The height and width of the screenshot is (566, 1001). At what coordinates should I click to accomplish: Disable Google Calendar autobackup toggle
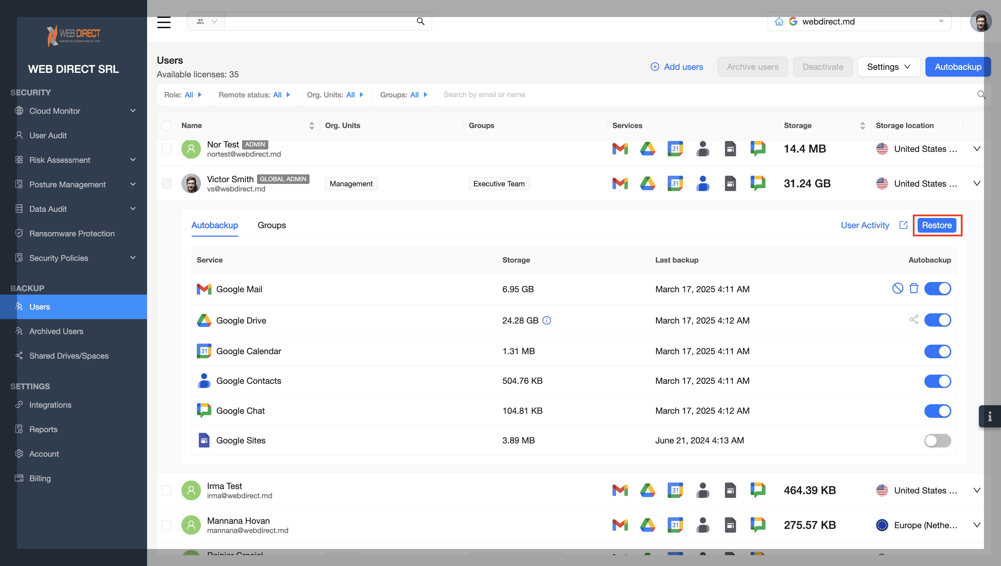pyautogui.click(x=937, y=351)
